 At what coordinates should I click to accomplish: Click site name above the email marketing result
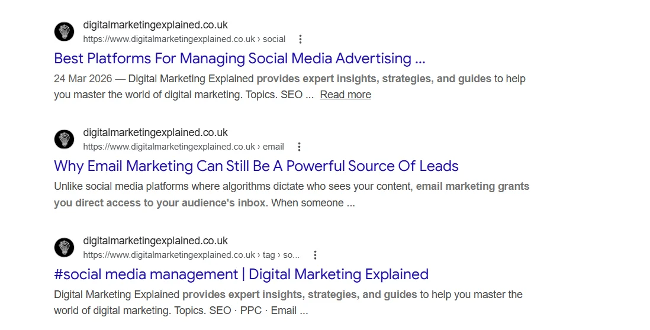tap(155, 132)
